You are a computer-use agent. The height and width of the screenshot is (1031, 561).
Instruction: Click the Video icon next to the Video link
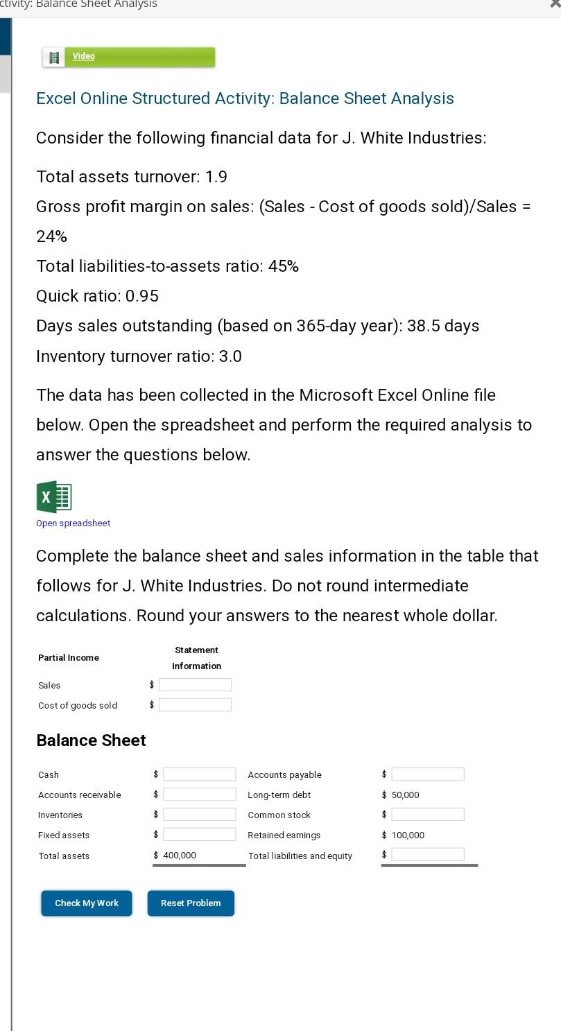(53, 56)
